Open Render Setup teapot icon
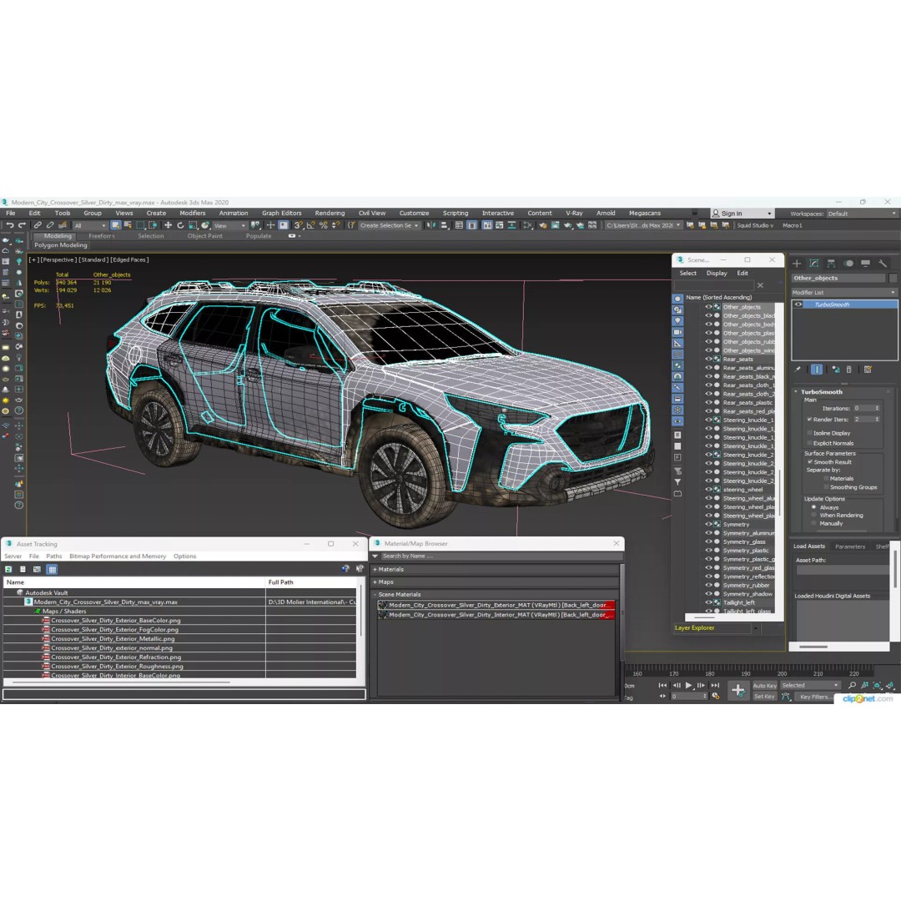901x901 pixels. (x=543, y=225)
